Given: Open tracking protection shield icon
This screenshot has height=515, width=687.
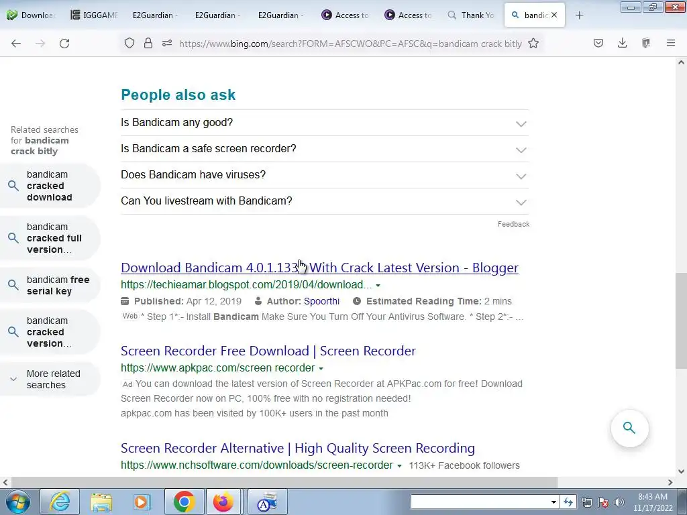Looking at the screenshot, I should (x=129, y=43).
